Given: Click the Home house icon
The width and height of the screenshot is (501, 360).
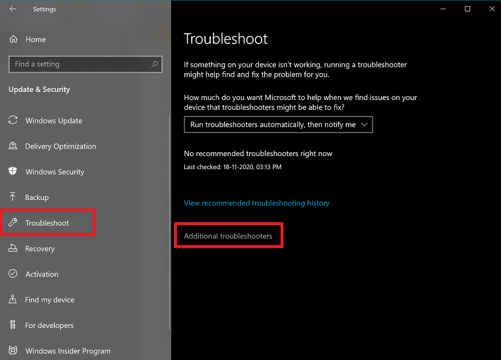Looking at the screenshot, I should pyautogui.click(x=13, y=39).
